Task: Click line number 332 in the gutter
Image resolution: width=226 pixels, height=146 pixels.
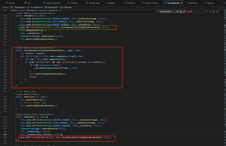Action: (5, 51)
